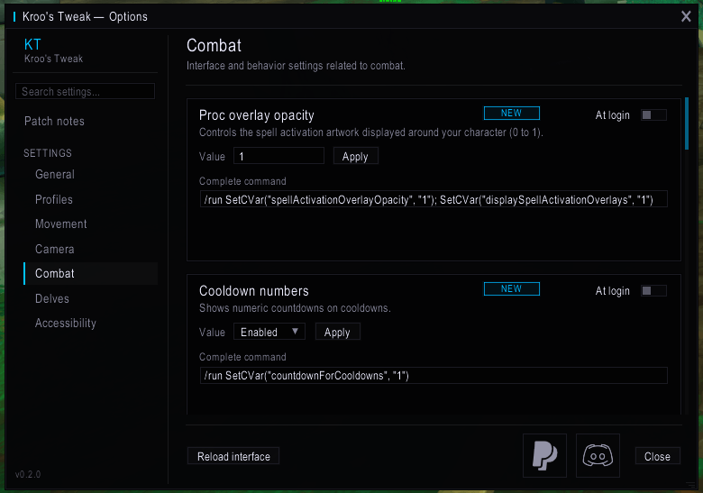
Task: Click the blue settings scrollbar thumb
Action: click(687, 123)
